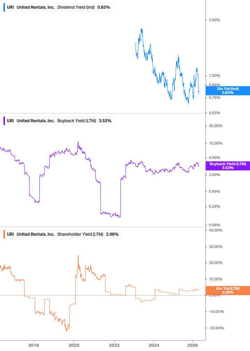Click the 2024 label on the time axis

pyautogui.click(x=154, y=345)
